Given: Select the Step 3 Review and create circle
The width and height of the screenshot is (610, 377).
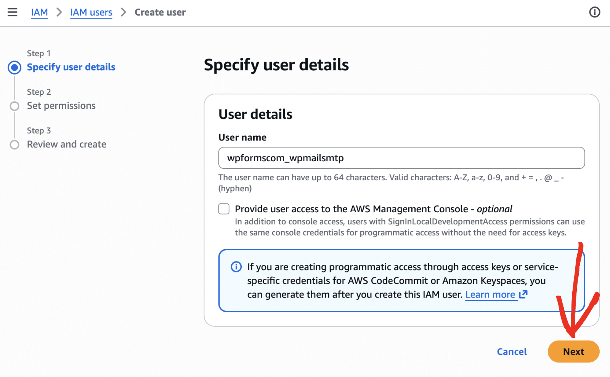Looking at the screenshot, I should pyautogui.click(x=14, y=145).
